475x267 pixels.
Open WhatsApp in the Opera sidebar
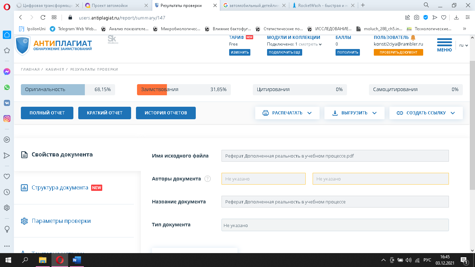7,87
